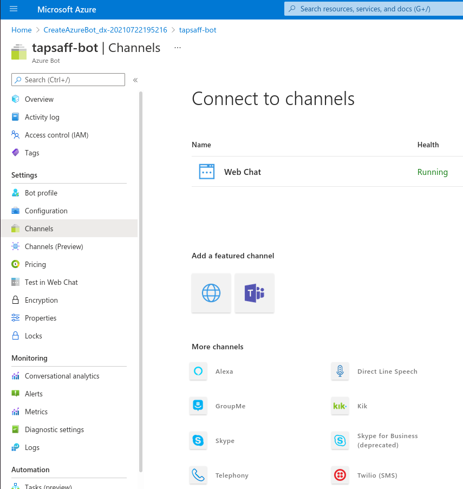Click the Name column header
This screenshot has width=463, height=489.
pos(201,145)
